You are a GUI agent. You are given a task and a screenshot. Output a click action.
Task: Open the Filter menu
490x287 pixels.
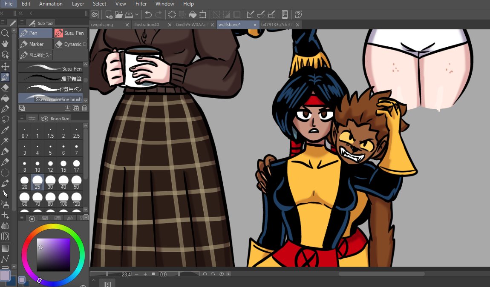click(141, 4)
